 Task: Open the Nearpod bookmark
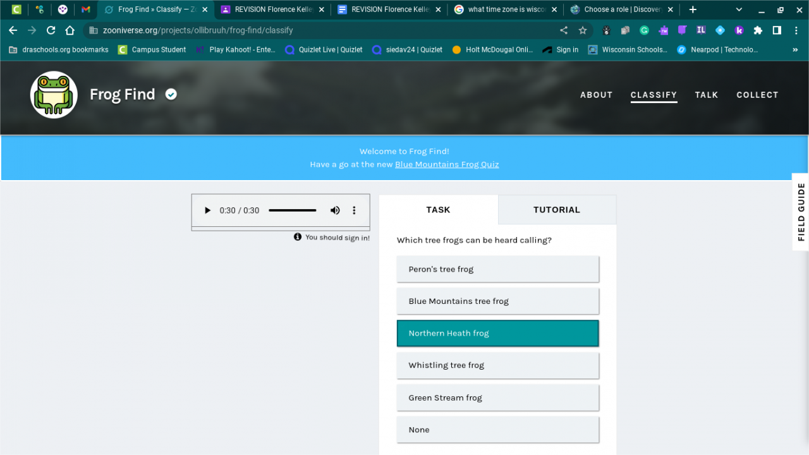click(x=717, y=50)
